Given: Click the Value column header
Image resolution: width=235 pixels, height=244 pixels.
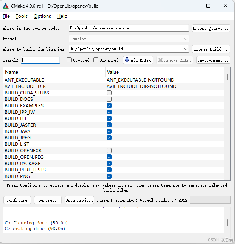Looking at the screenshot, I should coord(165,72).
